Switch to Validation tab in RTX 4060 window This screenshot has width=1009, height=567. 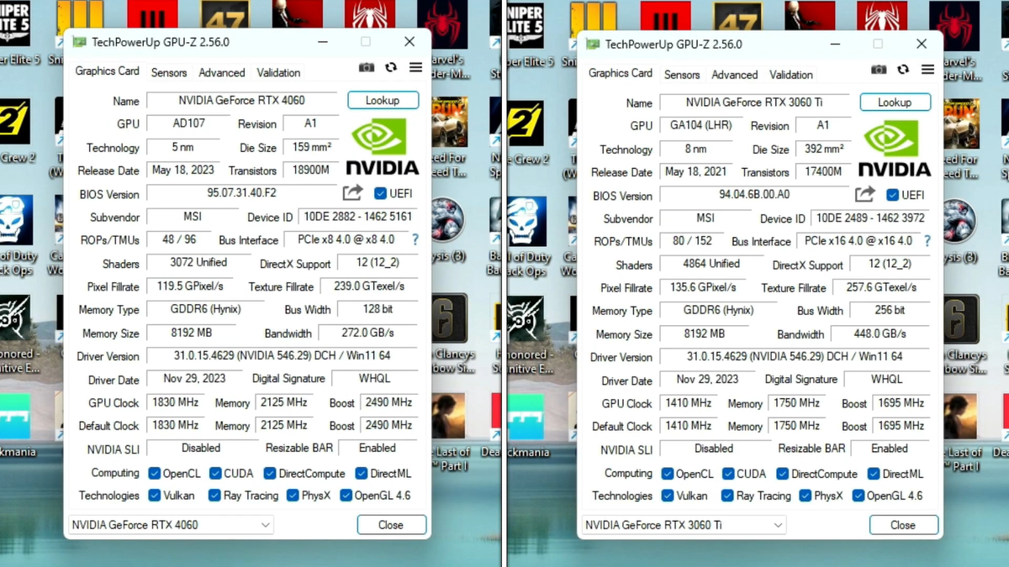tap(278, 73)
